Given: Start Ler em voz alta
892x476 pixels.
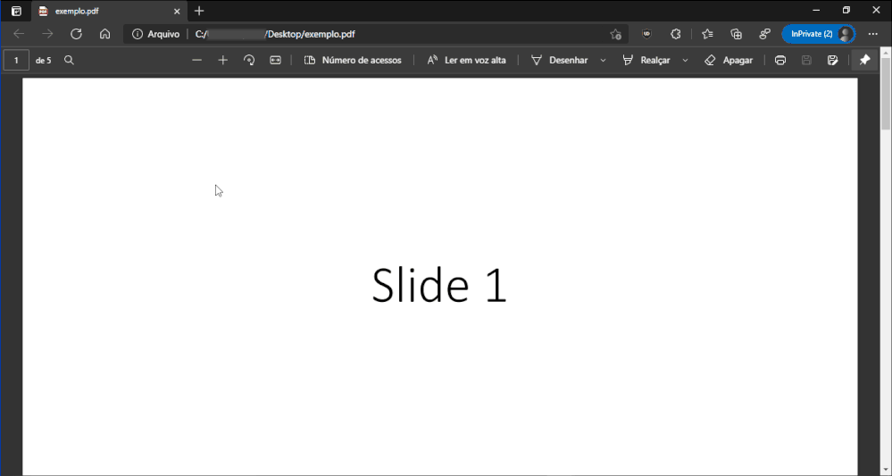Looking at the screenshot, I should click(466, 61).
